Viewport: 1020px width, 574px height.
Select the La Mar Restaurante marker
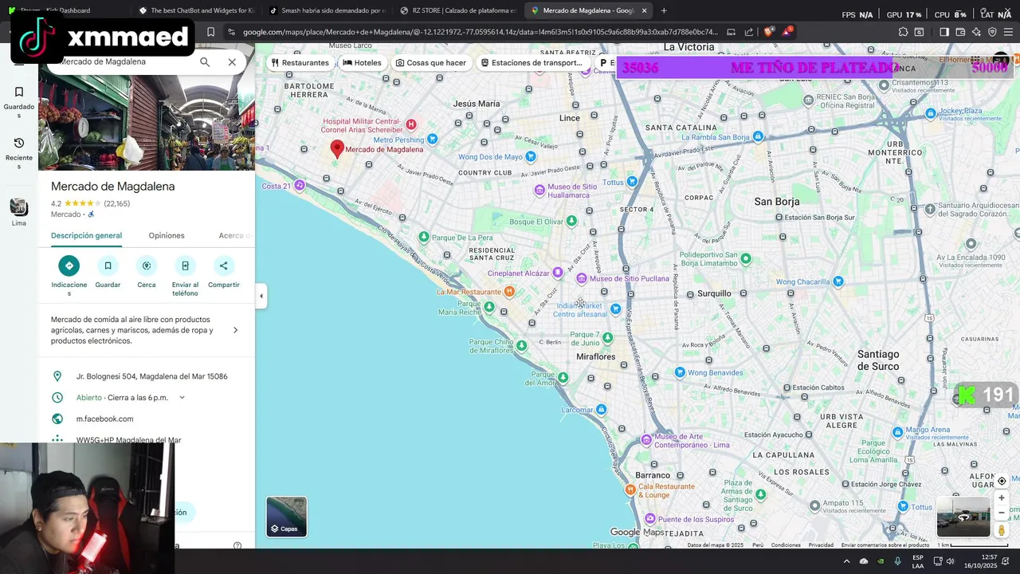point(509,292)
